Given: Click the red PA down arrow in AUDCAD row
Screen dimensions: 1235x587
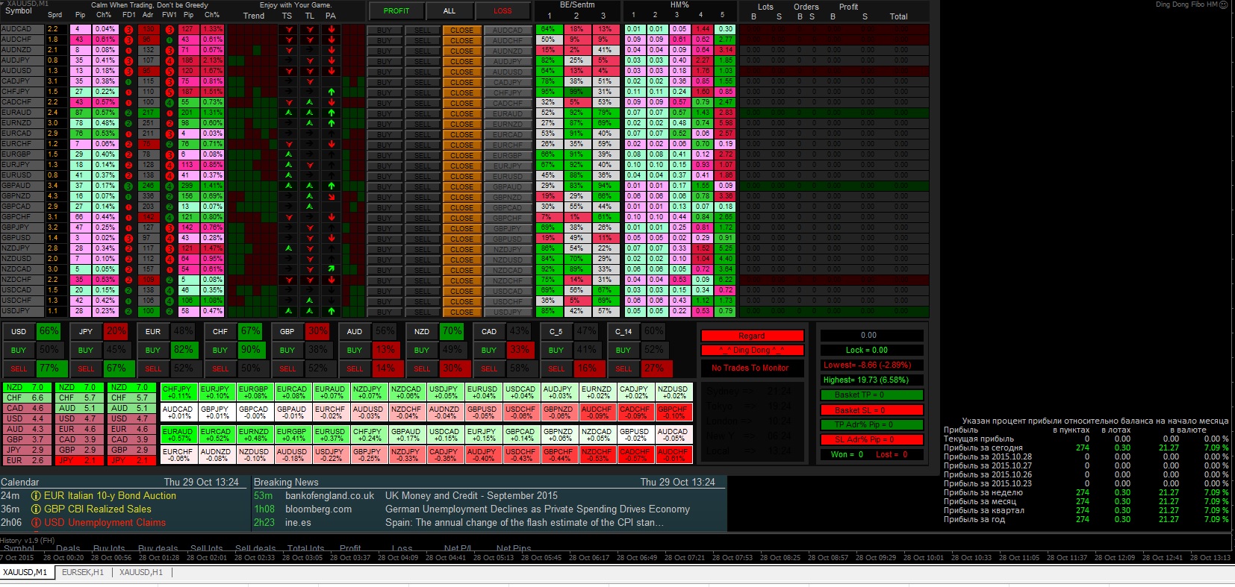Looking at the screenshot, I should 332,30.
